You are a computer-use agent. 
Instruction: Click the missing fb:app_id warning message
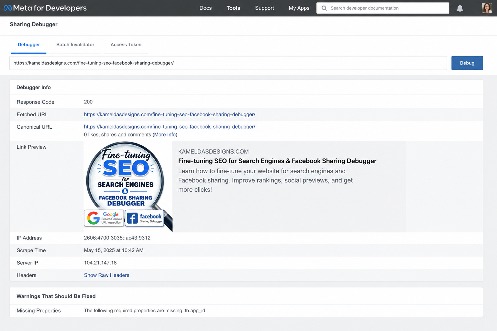pyautogui.click(x=144, y=311)
